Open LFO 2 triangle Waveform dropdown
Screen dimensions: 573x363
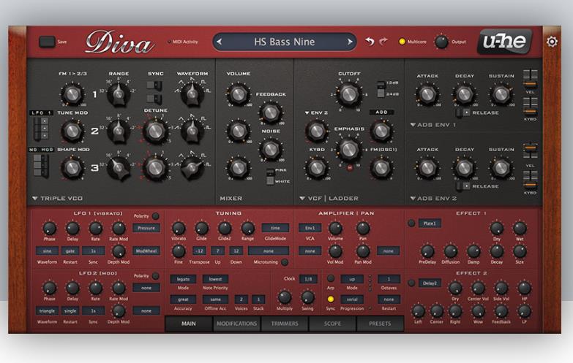(x=47, y=311)
